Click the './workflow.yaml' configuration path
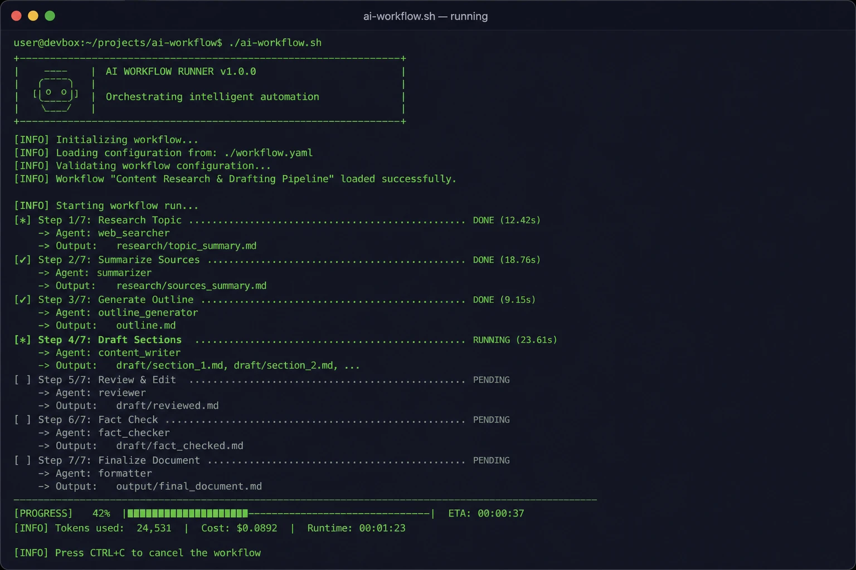Image resolution: width=856 pixels, height=570 pixels. 268,153
